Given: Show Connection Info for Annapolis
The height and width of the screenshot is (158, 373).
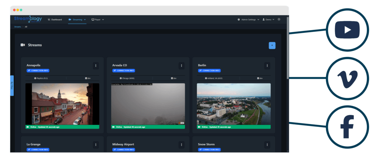Looking at the screenshot, I should click(38, 70).
